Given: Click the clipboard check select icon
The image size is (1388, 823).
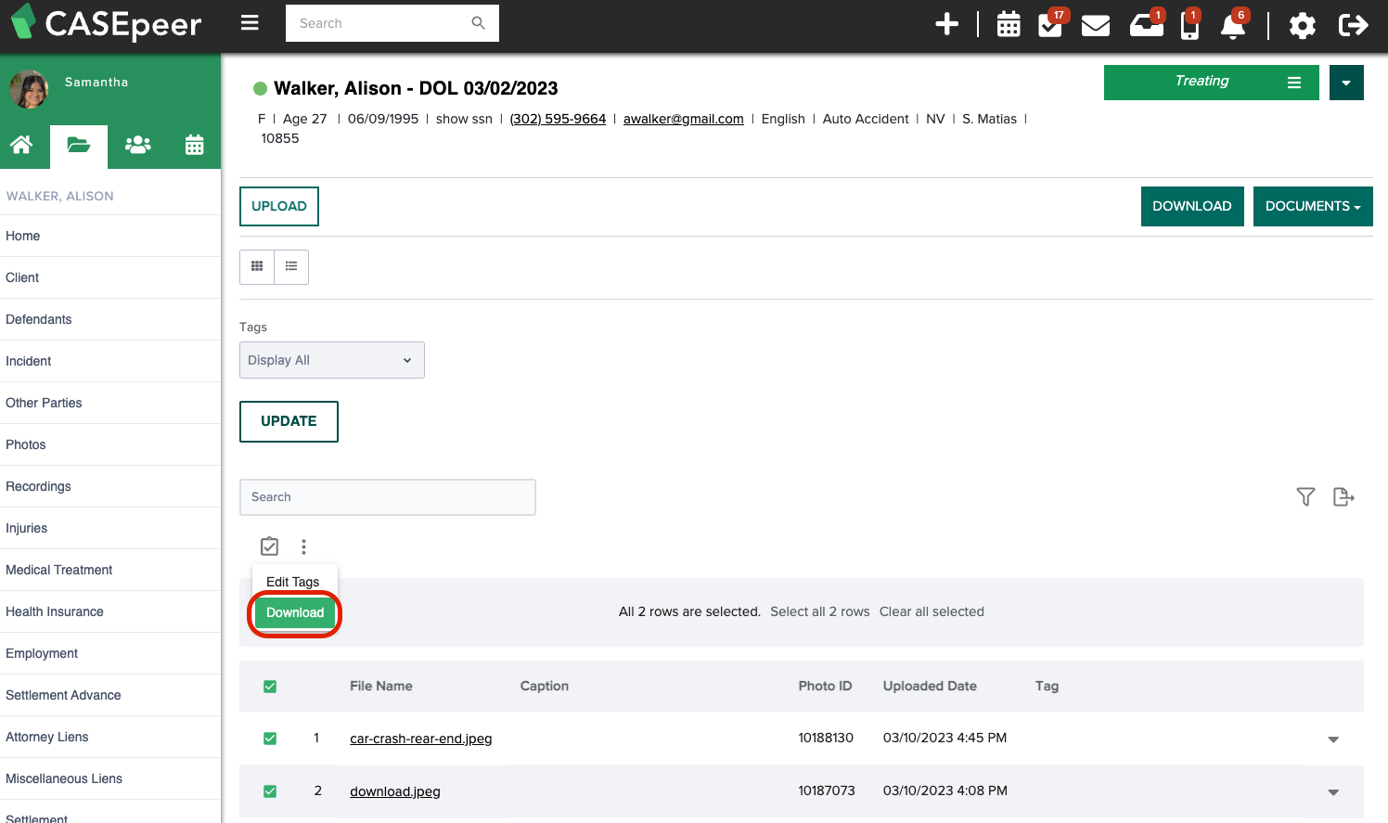Looking at the screenshot, I should [269, 547].
